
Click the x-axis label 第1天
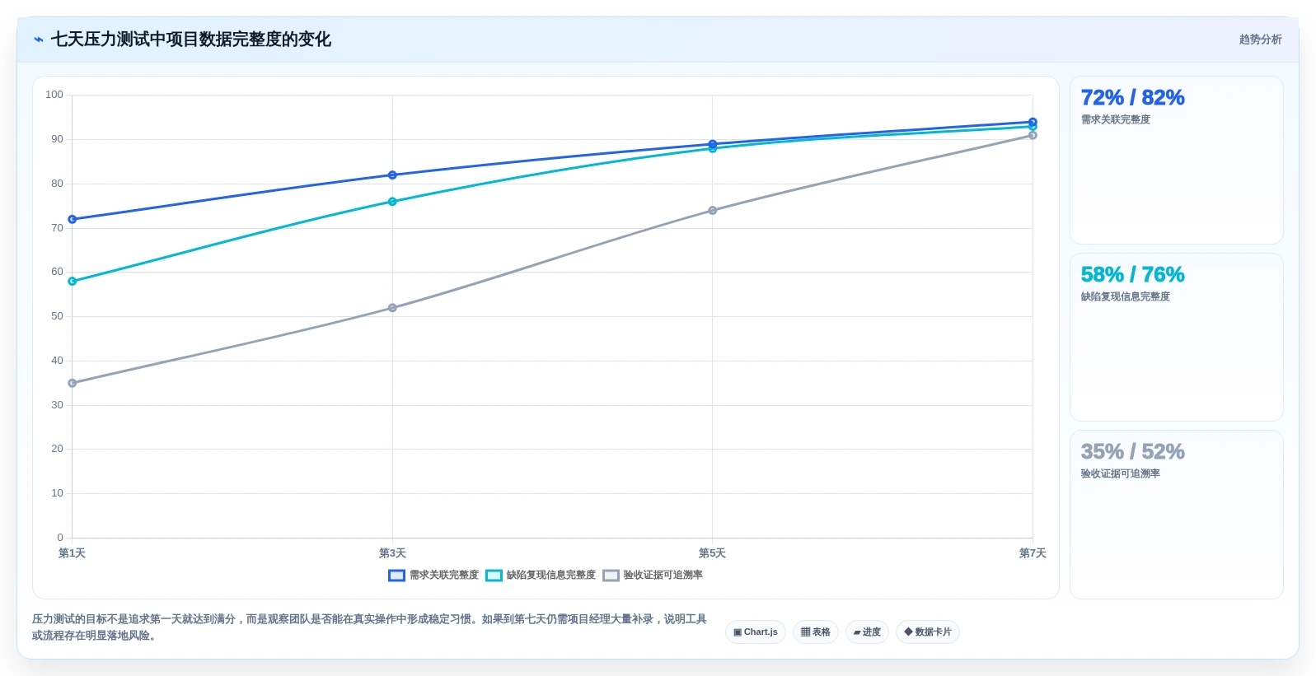(x=73, y=553)
